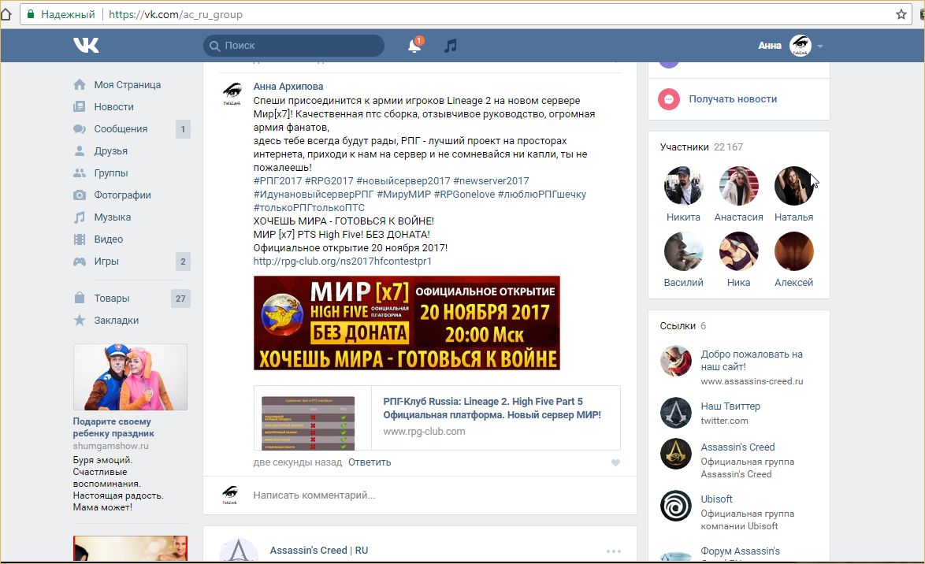Open member Никита's avatar
This screenshot has height=564, width=925.
(x=683, y=185)
